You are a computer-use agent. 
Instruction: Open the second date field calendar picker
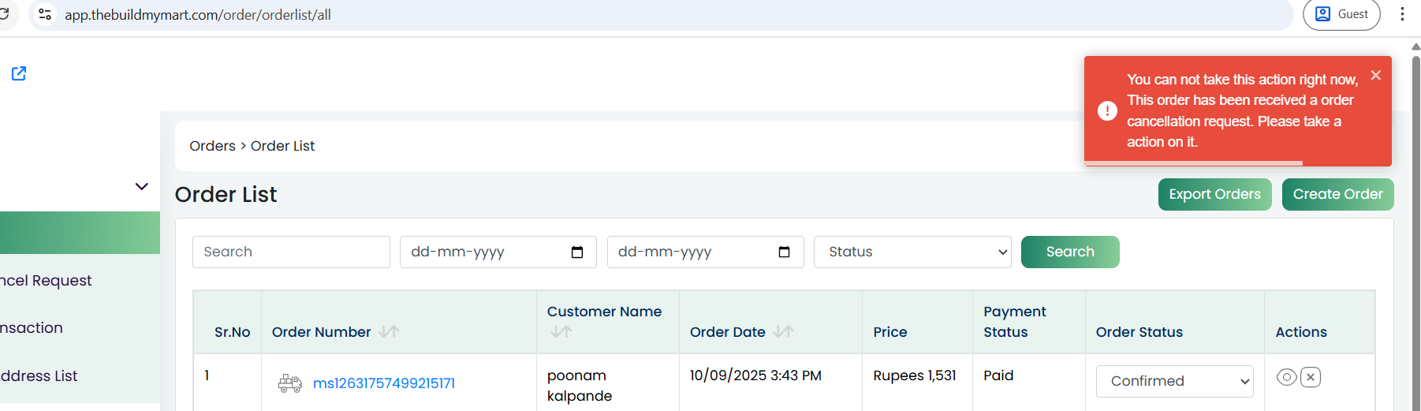click(x=784, y=252)
